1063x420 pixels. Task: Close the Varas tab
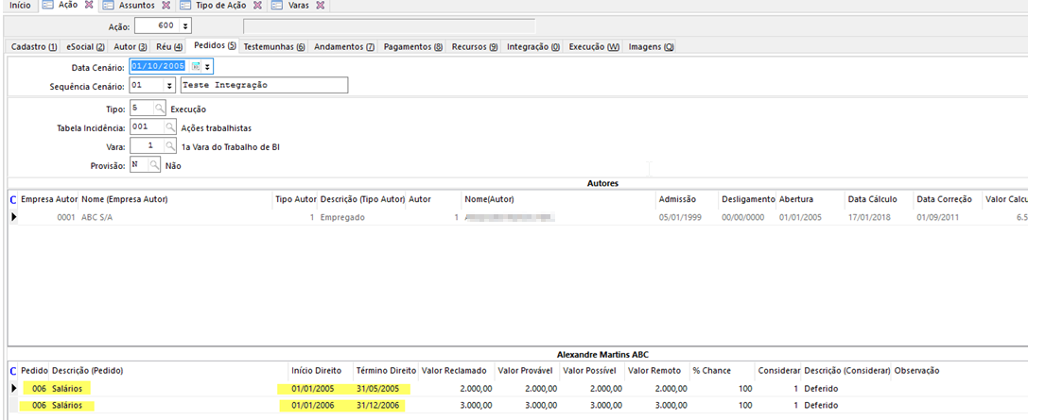(321, 6)
